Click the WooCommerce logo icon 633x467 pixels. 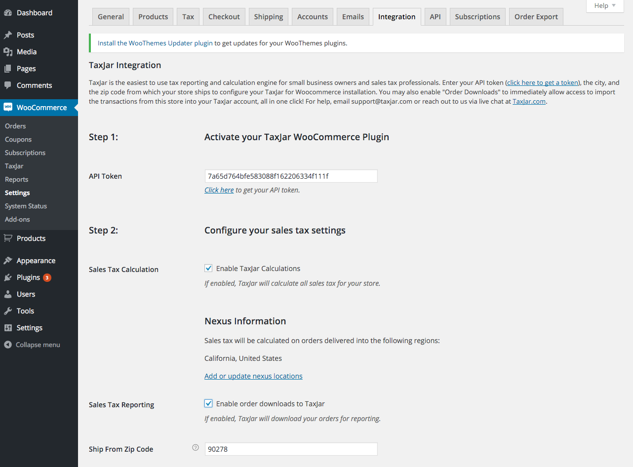tap(8, 107)
